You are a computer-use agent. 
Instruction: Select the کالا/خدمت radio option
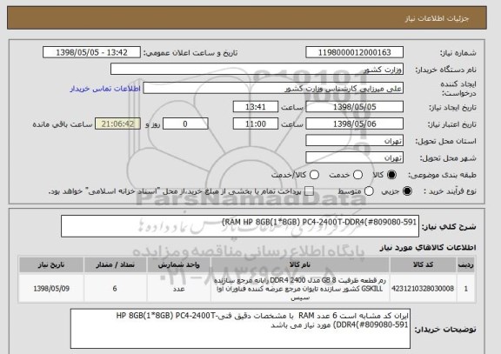coord(314,175)
